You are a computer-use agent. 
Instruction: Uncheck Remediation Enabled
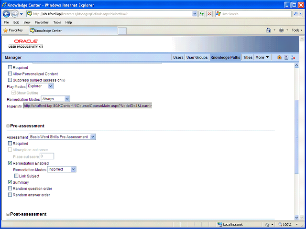click(x=10, y=163)
